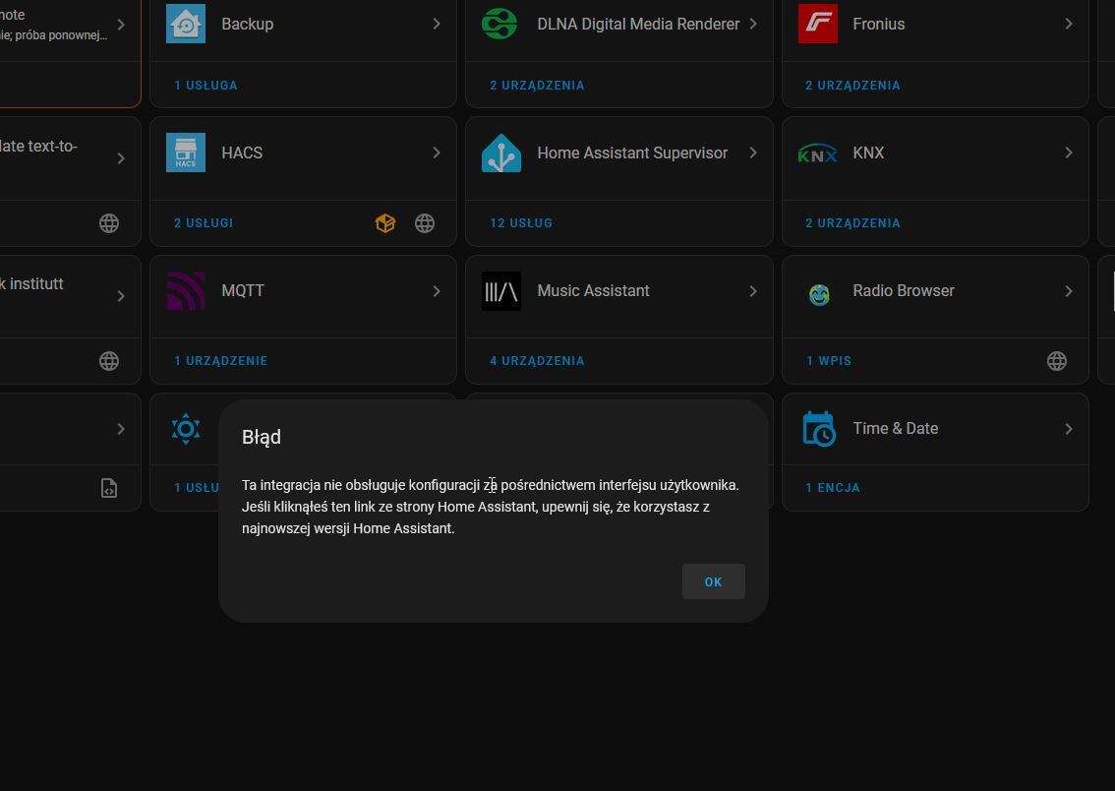Open the 1 WPIS link for Radio Browser

[829, 361]
